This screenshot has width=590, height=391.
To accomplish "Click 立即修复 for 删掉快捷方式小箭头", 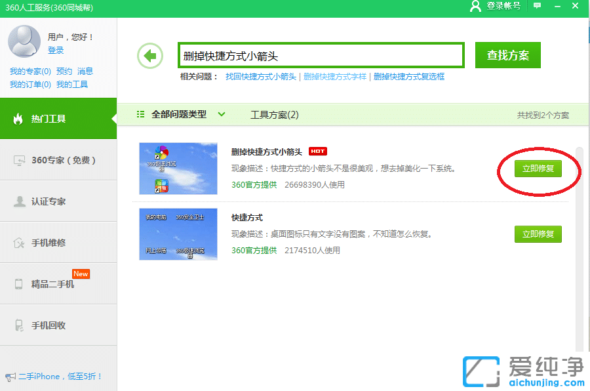I will pos(538,169).
